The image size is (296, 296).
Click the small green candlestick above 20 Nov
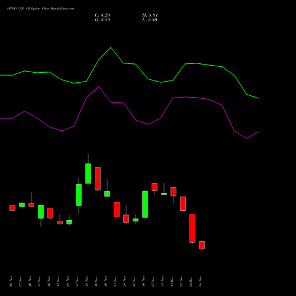pos(107,194)
